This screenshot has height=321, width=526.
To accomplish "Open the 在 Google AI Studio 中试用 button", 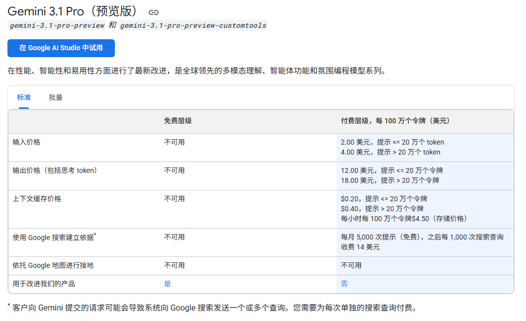I will coord(61,48).
